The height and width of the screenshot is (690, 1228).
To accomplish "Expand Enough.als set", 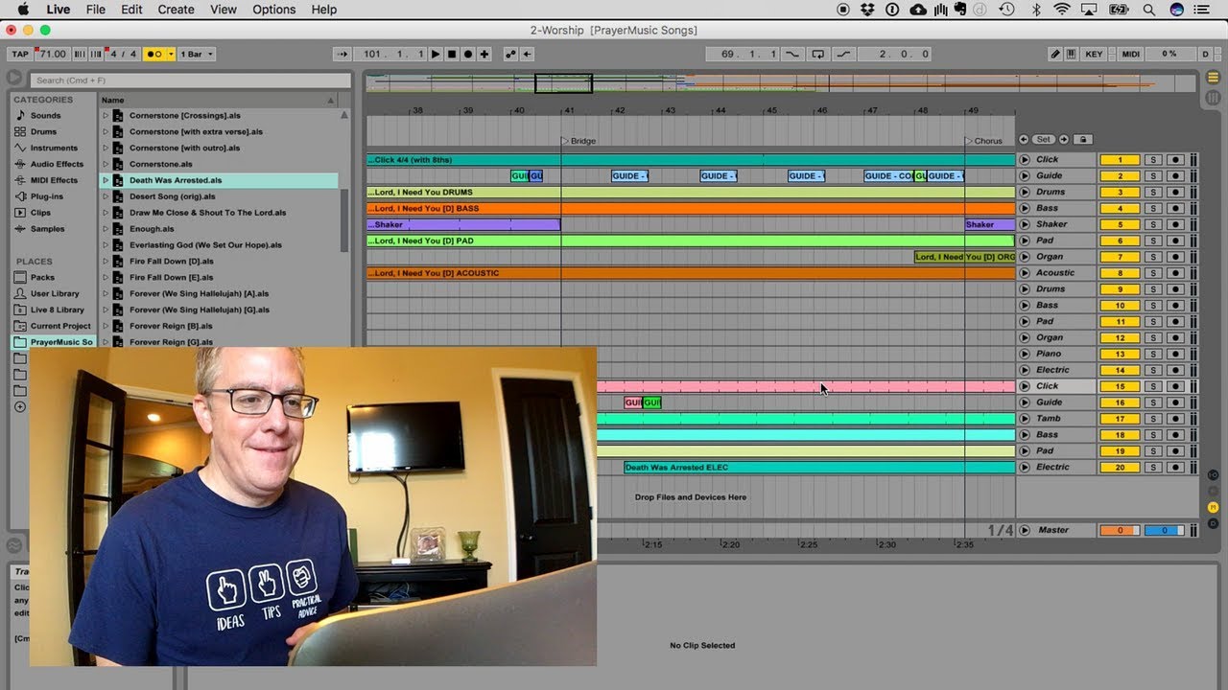I will 106,229.
